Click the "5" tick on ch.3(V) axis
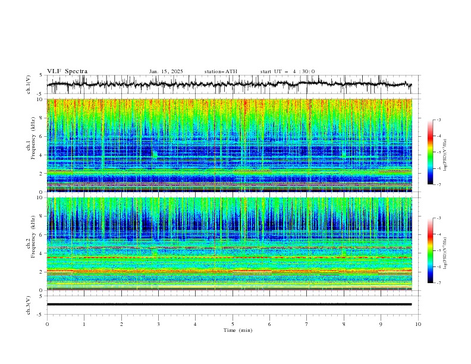 [x=41, y=296]
